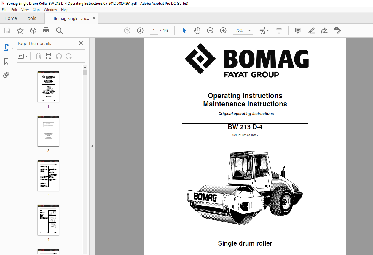Click the thumbnails scrollbar down arrow

(x=85, y=251)
